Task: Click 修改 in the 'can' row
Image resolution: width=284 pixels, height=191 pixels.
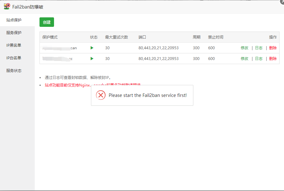Action: tap(245, 48)
